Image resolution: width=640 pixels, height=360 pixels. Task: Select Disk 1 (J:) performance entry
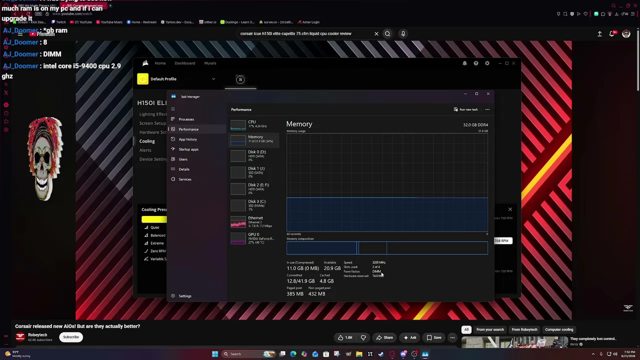(x=254, y=172)
